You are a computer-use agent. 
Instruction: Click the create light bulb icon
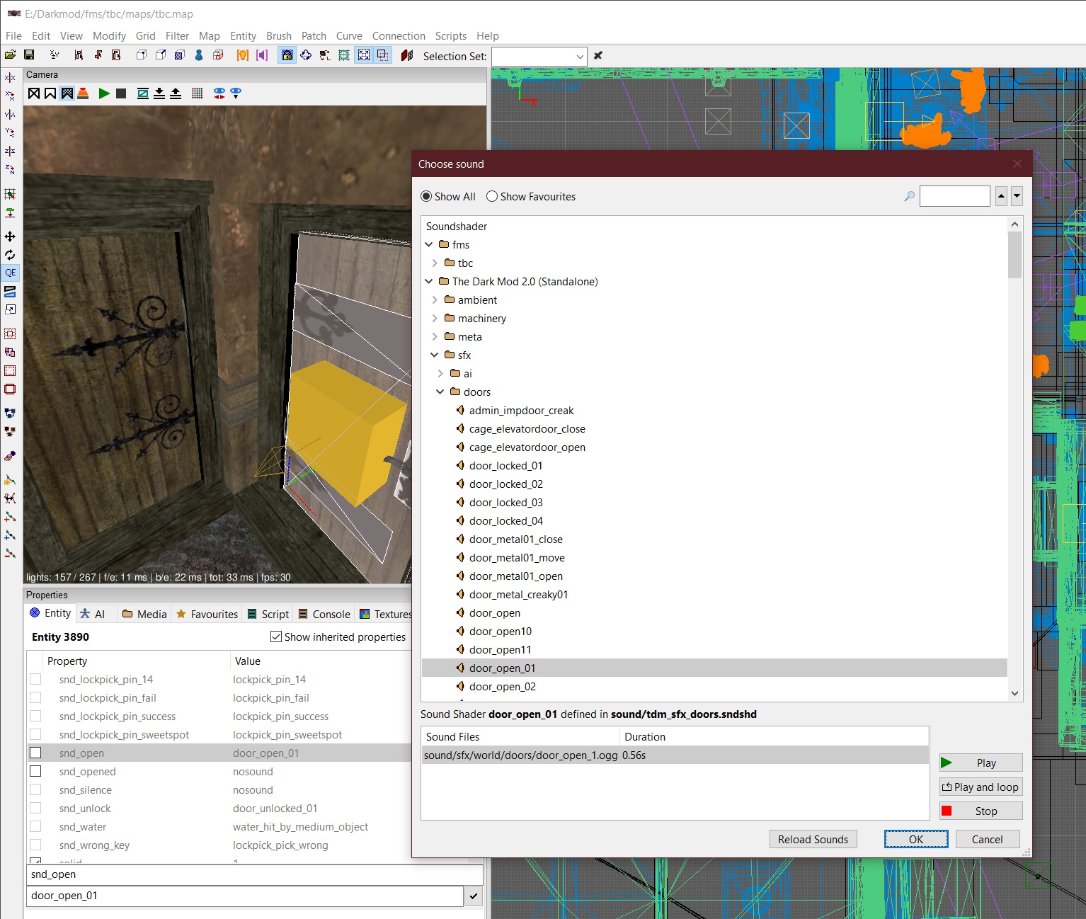[x=243, y=55]
